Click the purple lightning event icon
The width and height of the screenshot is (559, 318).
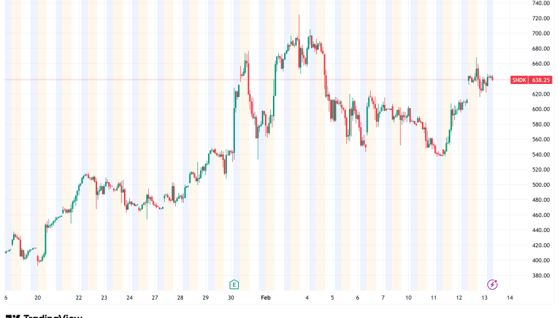tap(492, 284)
